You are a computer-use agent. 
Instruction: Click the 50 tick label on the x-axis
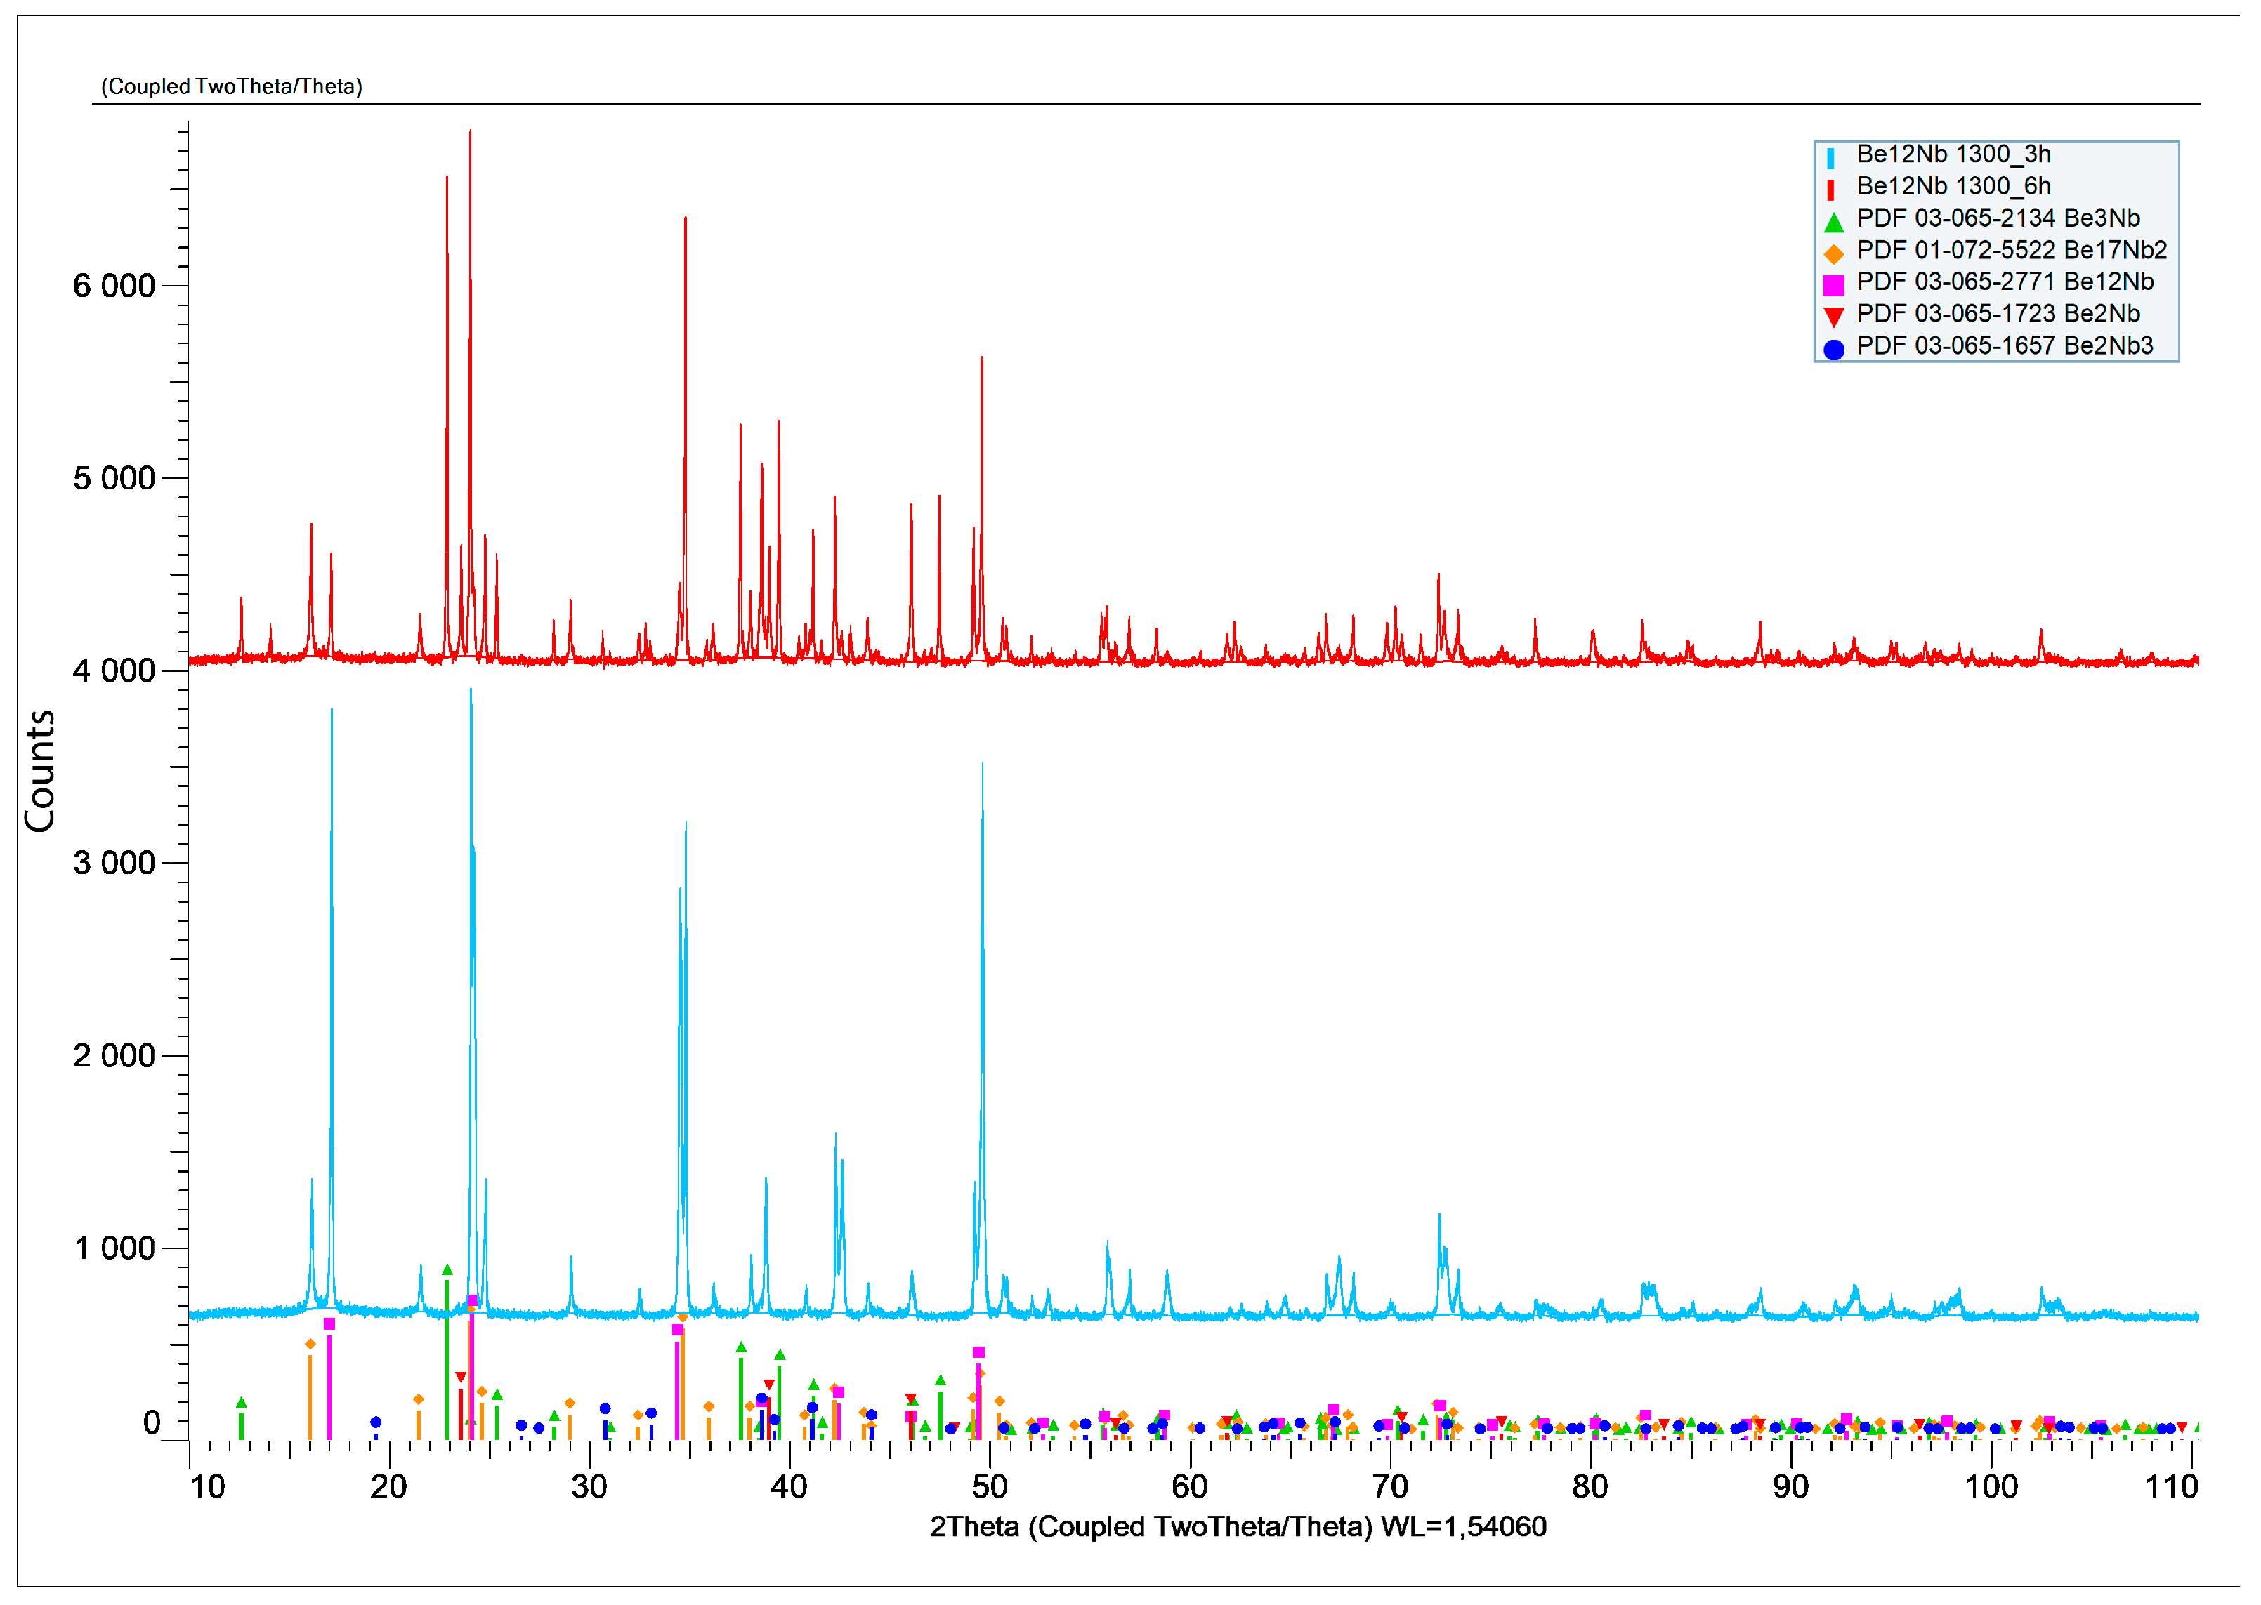989,1486
